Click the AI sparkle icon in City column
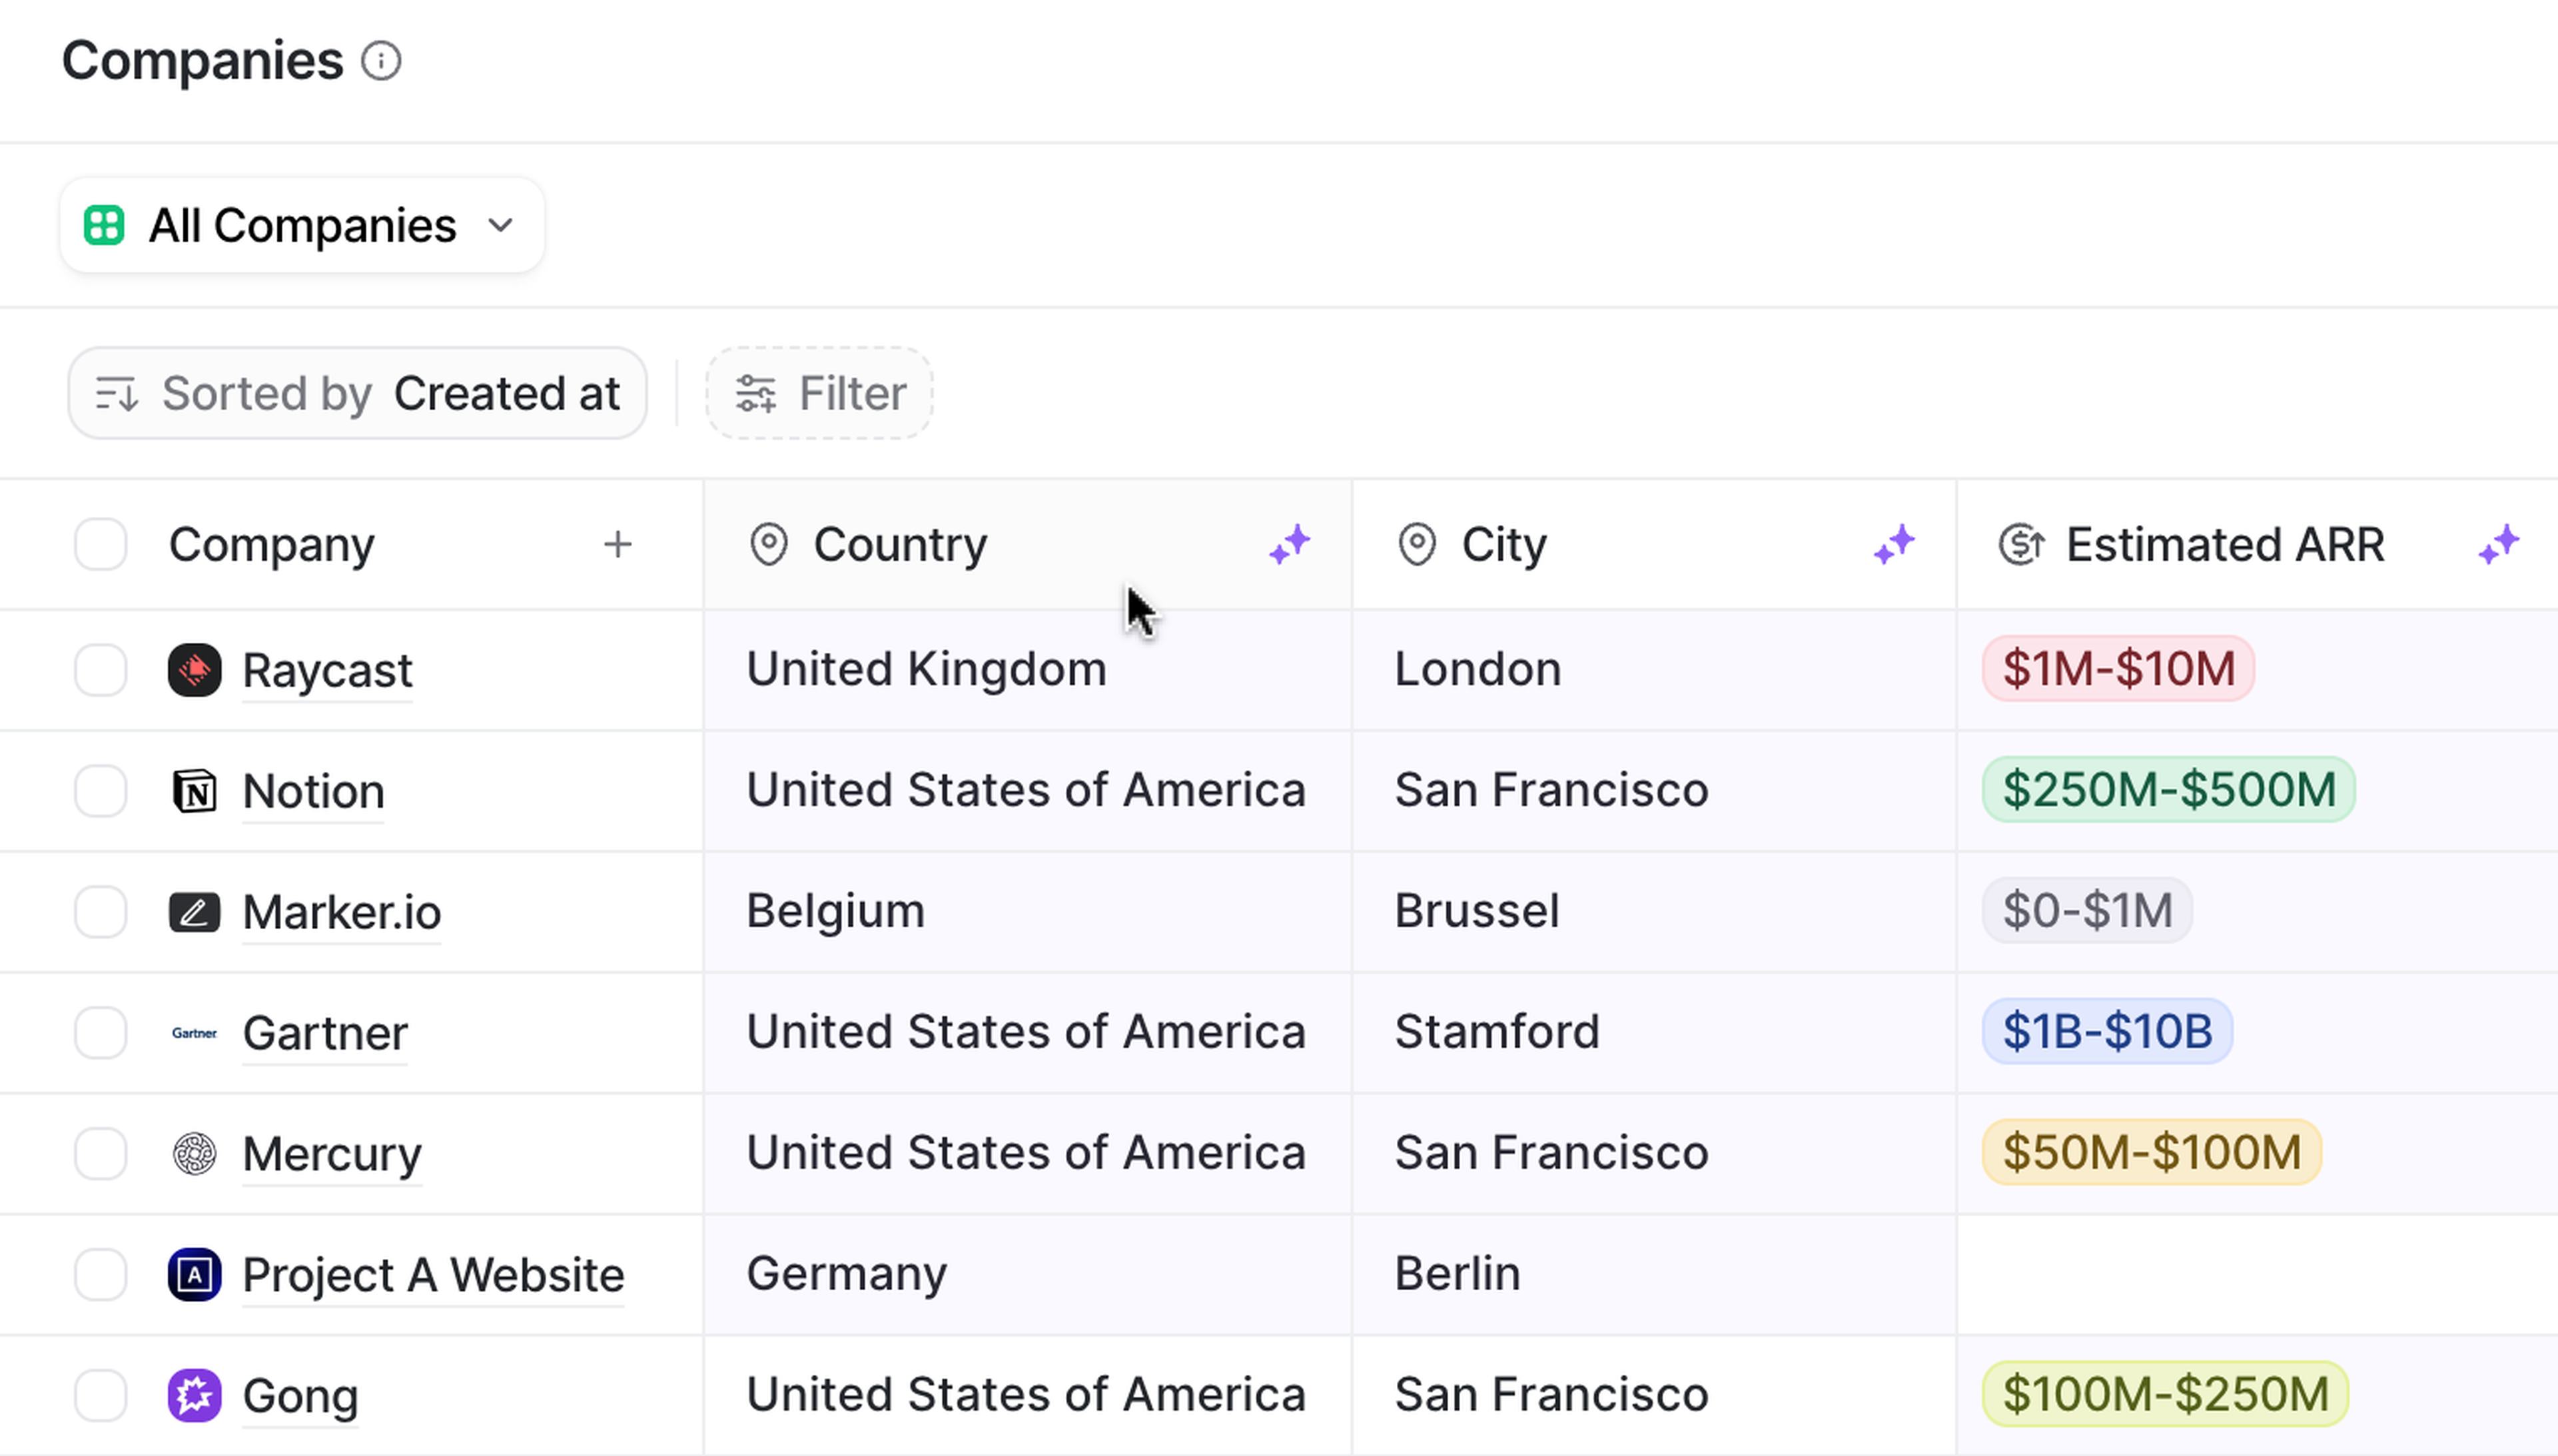 pos(1893,544)
